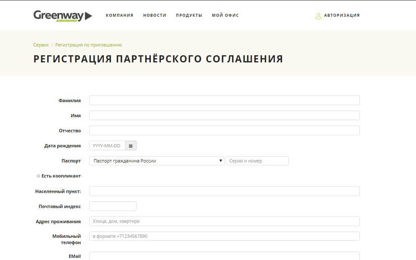Viewport: 416px width, 260px height.
Task: Select the Адрес проживания field
Action: pos(225,221)
